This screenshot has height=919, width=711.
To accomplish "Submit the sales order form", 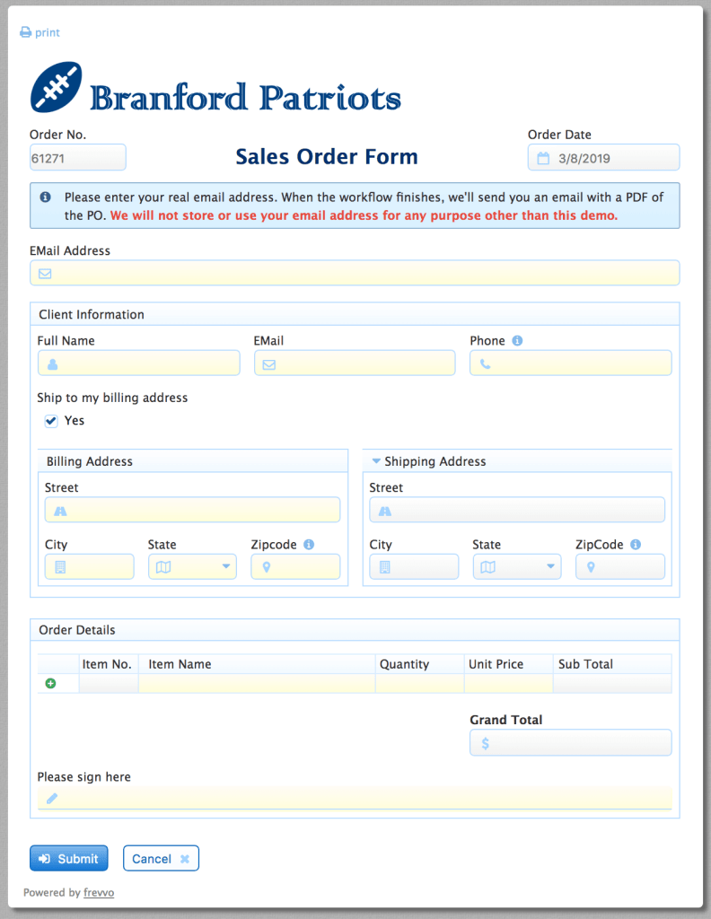I will 69,858.
